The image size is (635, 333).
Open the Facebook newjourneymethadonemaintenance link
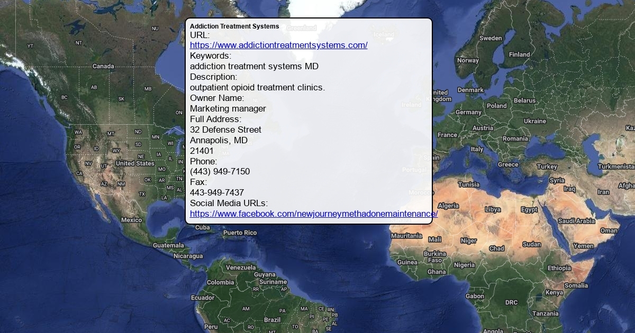[313, 214]
